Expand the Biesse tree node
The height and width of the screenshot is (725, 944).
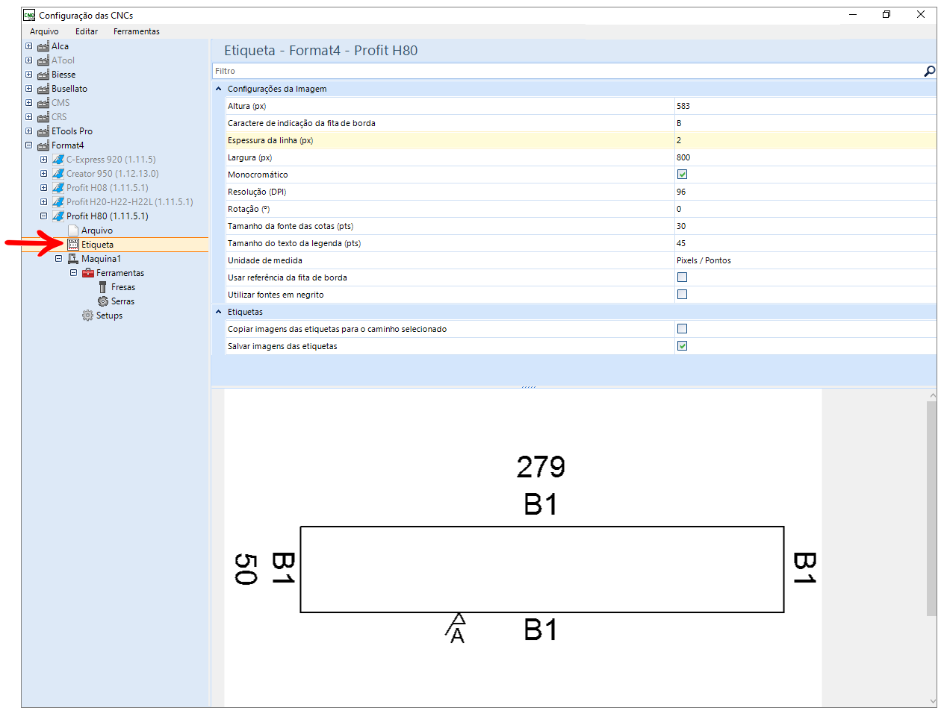tap(29, 75)
